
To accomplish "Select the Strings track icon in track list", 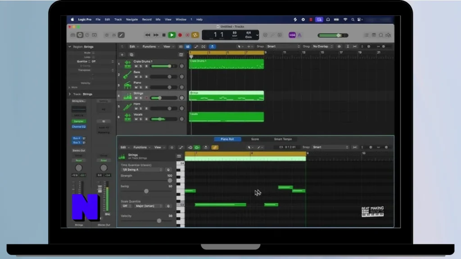I will click(127, 96).
